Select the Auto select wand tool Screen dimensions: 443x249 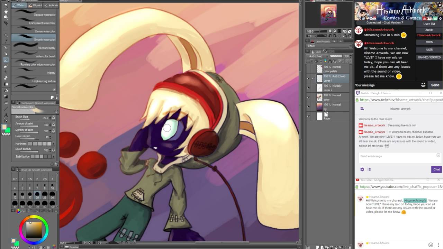pyautogui.click(x=6, y=35)
